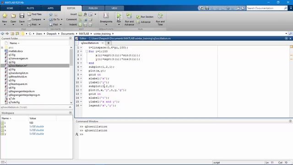293x165 pixels.
Task: Open the Workspace panel actions menu
Action: click(x=71, y=113)
